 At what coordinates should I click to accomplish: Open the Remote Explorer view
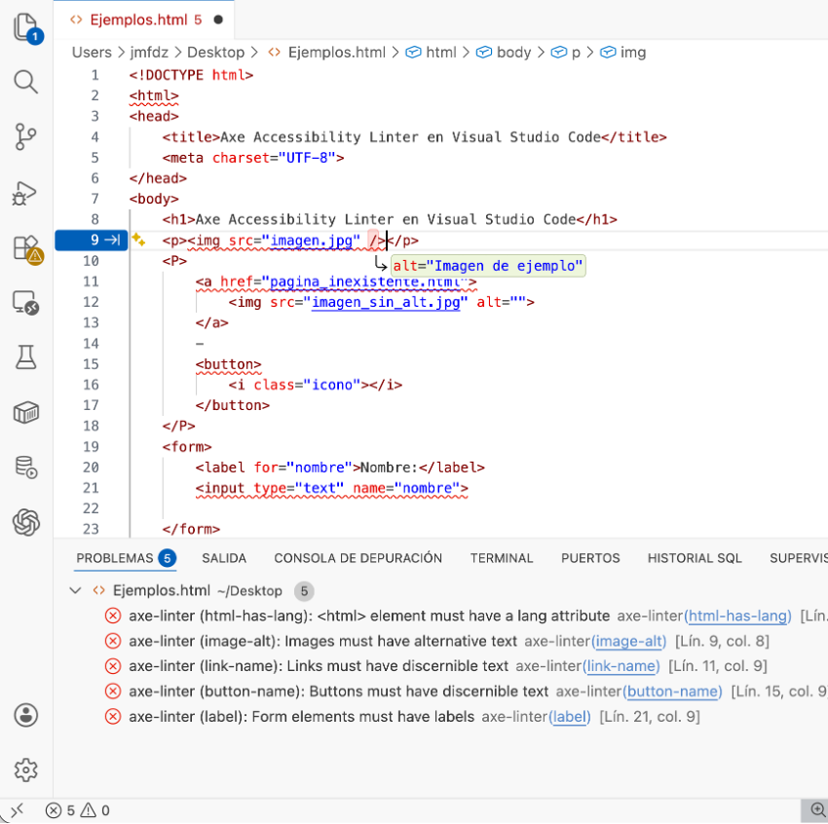tap(26, 303)
